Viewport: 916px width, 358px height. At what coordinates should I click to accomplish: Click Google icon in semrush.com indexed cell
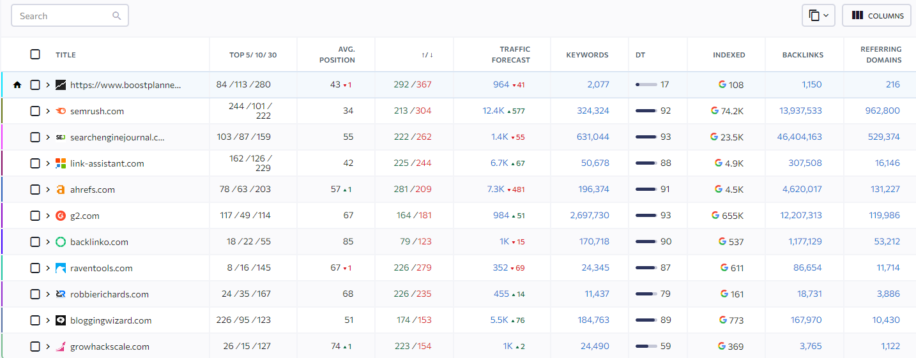click(715, 110)
